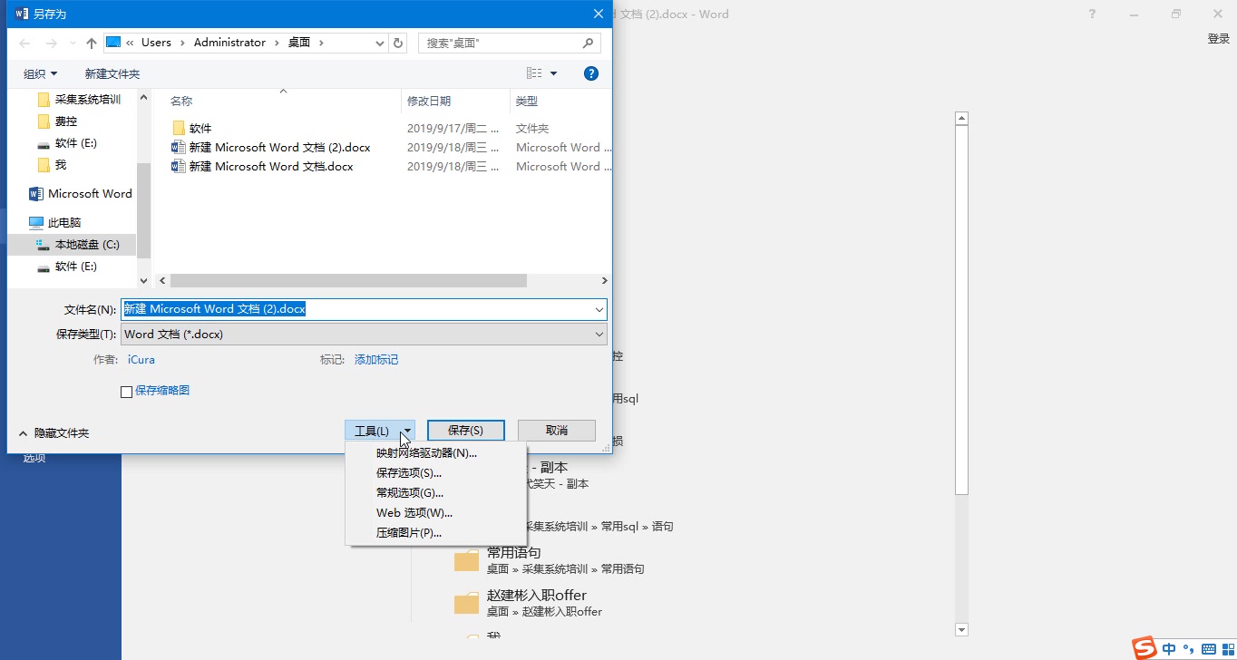
Task: Sort by 修改日期 column header
Action: [428, 102]
